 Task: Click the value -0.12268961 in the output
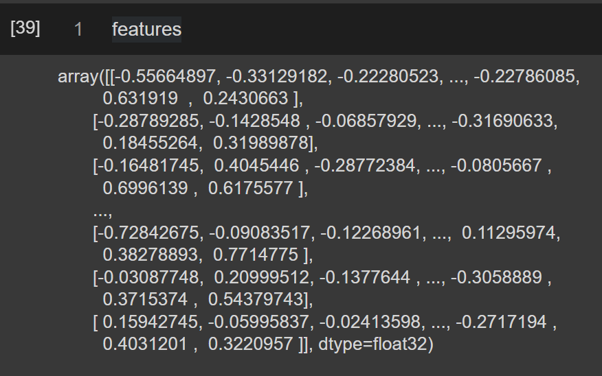371,233
